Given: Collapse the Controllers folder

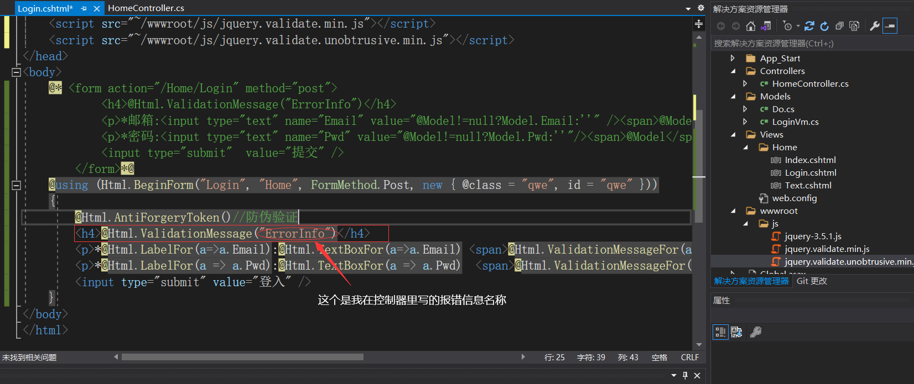Looking at the screenshot, I should click(733, 71).
